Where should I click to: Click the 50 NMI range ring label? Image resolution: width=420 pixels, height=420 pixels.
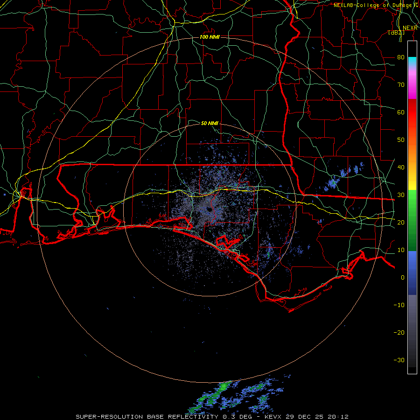click(x=210, y=123)
